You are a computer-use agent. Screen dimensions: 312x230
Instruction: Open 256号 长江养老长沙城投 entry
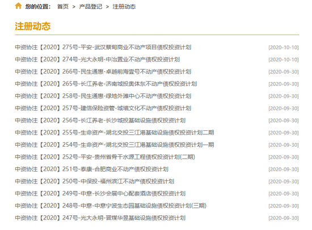(100, 120)
